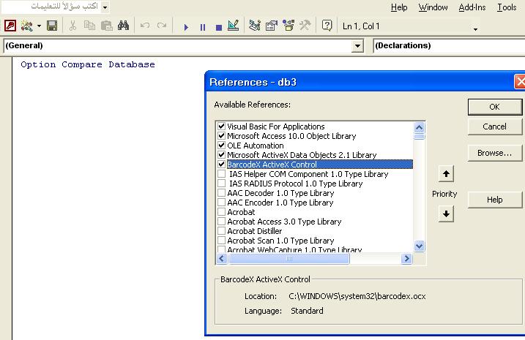Click the horizontal scrollbar thumb in references list
This screenshot has width=525, height=340.
pos(289,258)
